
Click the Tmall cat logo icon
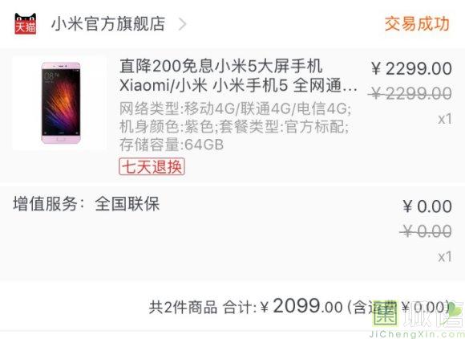pos(26,24)
